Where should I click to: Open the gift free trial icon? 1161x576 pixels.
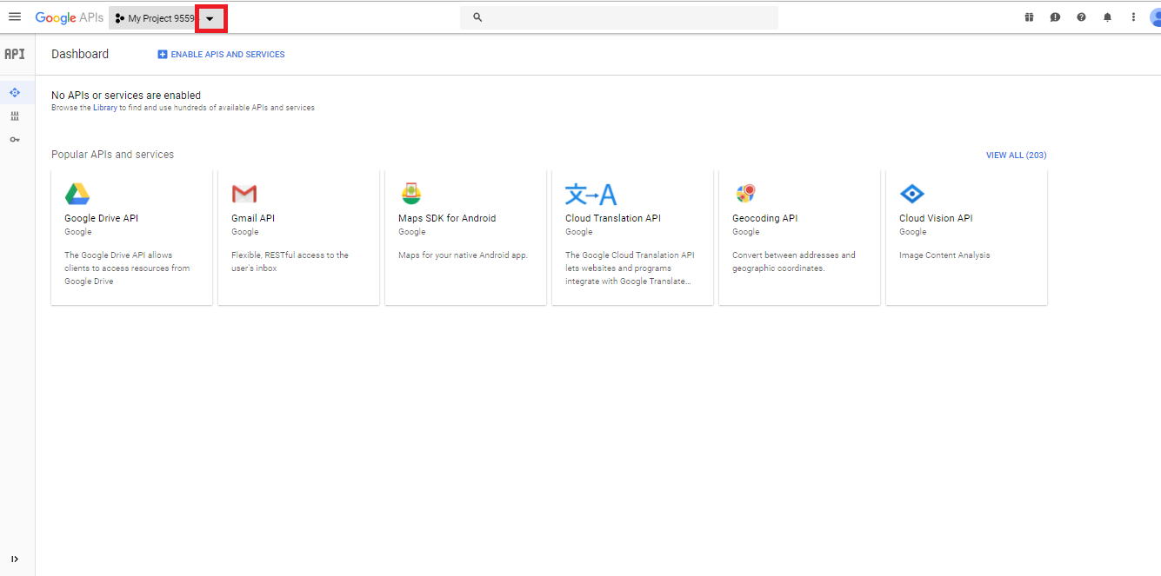[1029, 17]
